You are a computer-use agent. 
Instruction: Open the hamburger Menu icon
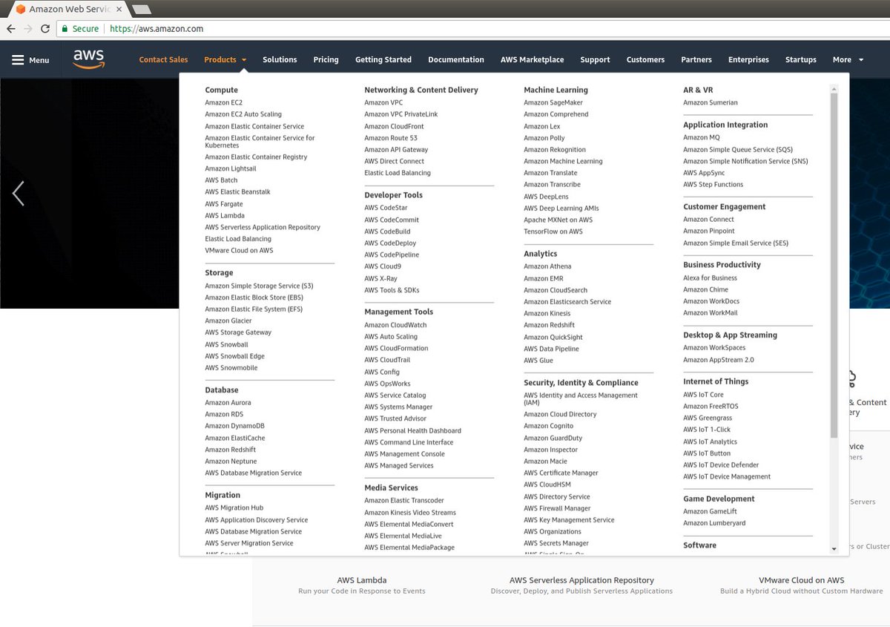[18, 60]
